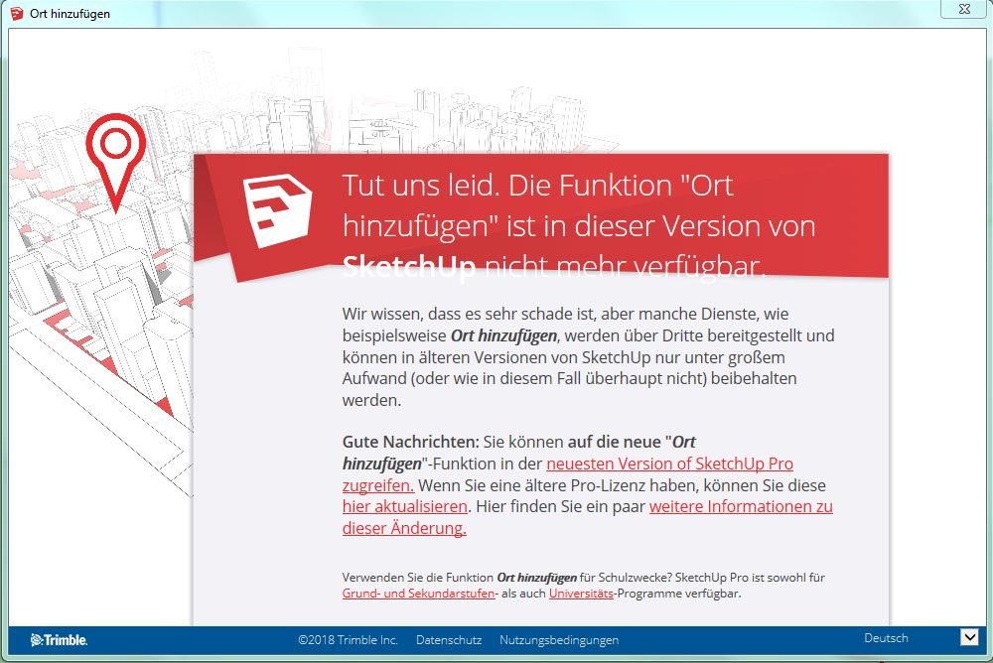The width and height of the screenshot is (993, 663).
Task: Open Datenschutz in the footer
Action: pyautogui.click(x=449, y=640)
